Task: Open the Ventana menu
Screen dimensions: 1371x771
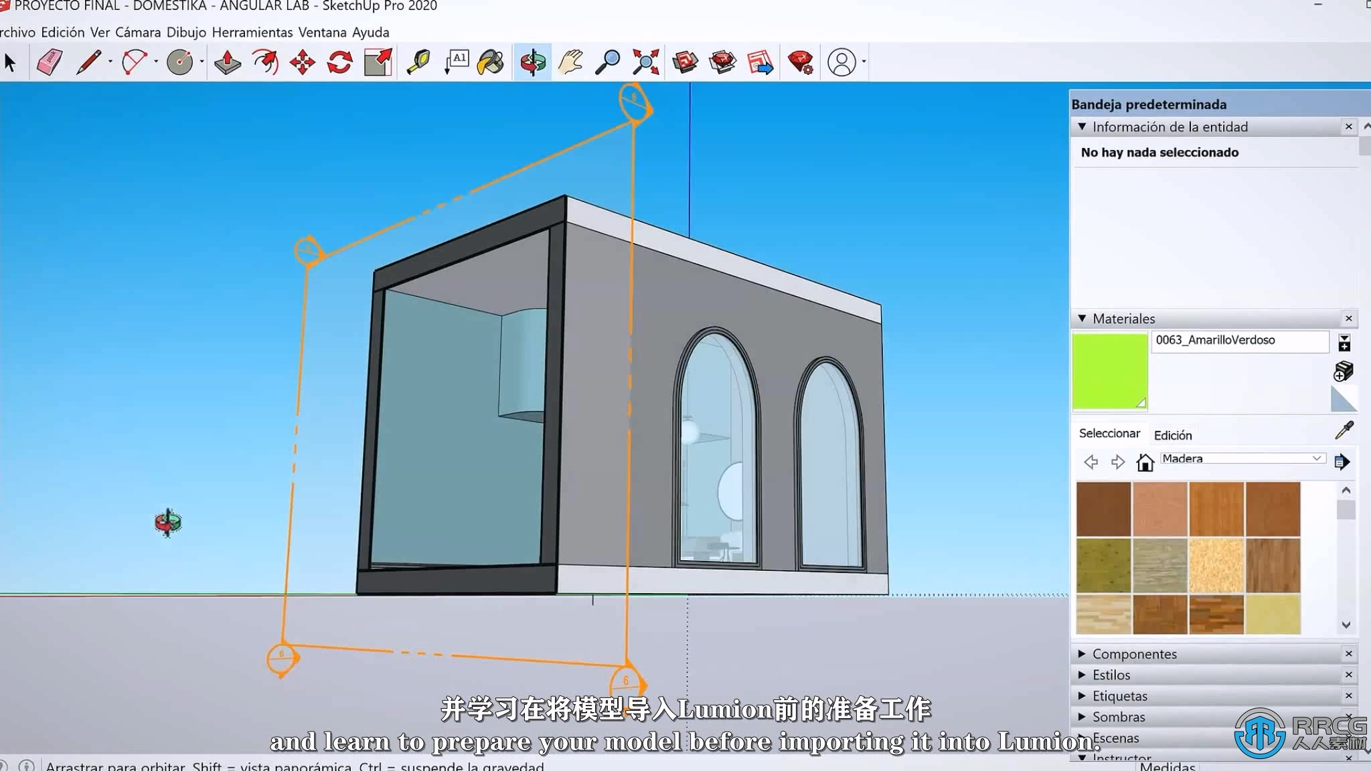Action: [323, 32]
